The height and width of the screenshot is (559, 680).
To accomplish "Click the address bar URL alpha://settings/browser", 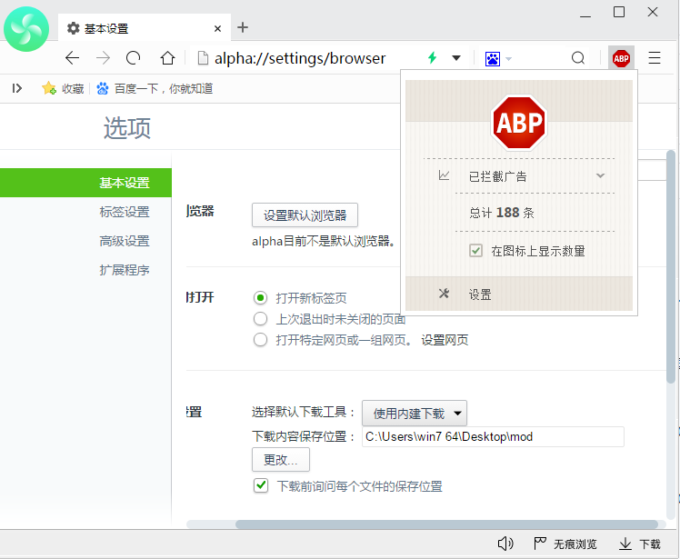I will [300, 58].
